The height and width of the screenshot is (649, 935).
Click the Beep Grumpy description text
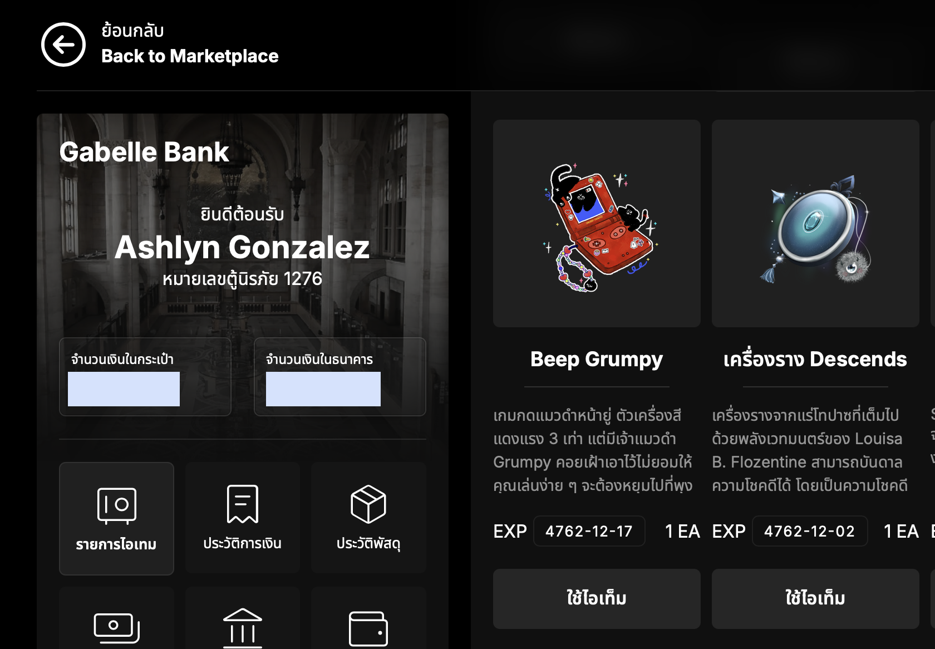coord(593,450)
